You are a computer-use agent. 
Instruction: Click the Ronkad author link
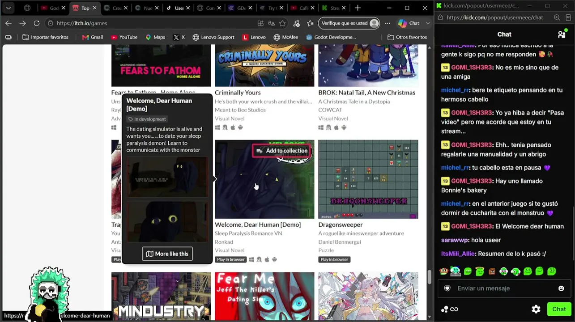224,242
